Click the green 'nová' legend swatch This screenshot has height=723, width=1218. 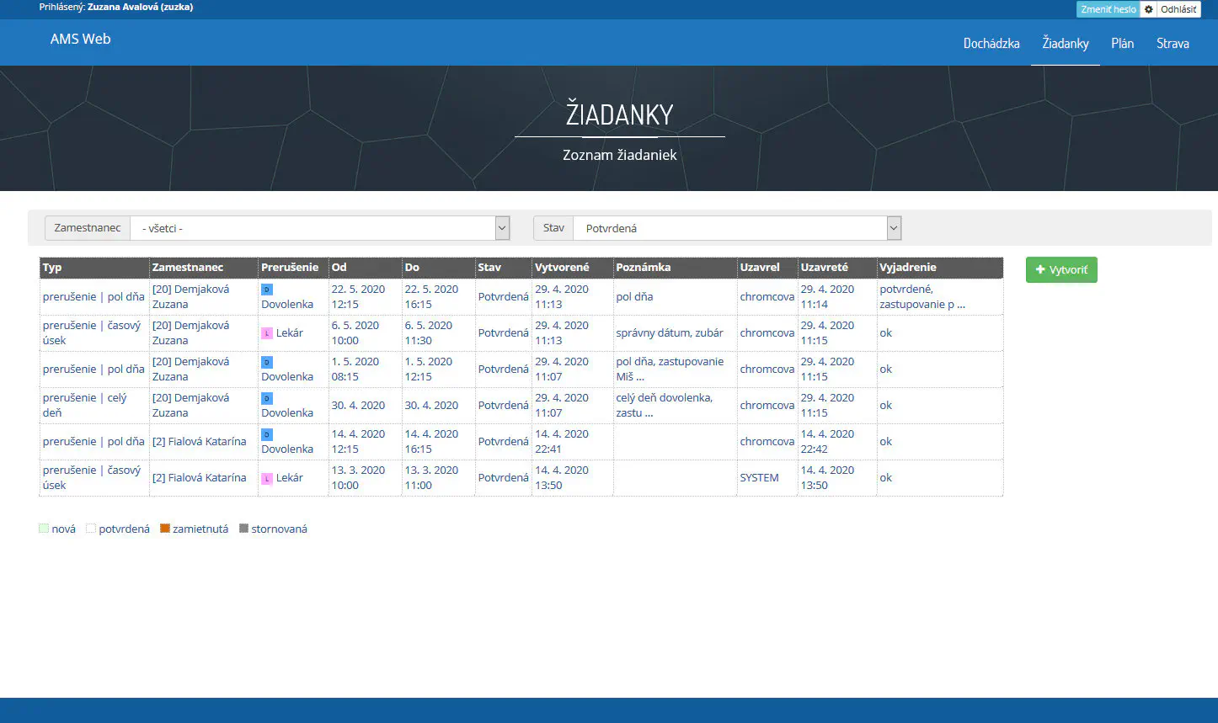(x=44, y=529)
